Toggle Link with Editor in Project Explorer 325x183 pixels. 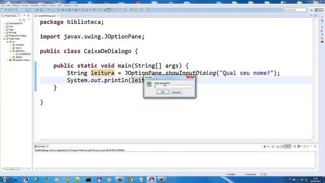(x=24, y=20)
